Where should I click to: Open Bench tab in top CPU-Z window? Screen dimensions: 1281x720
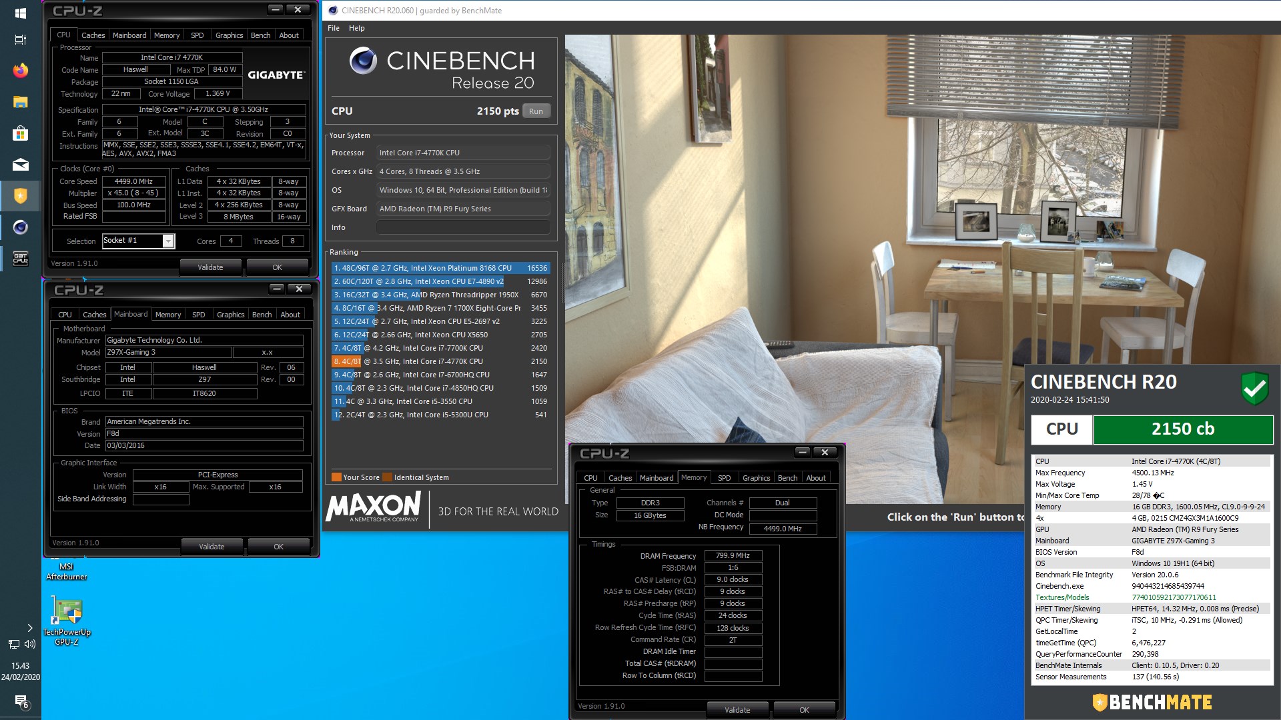click(x=260, y=35)
